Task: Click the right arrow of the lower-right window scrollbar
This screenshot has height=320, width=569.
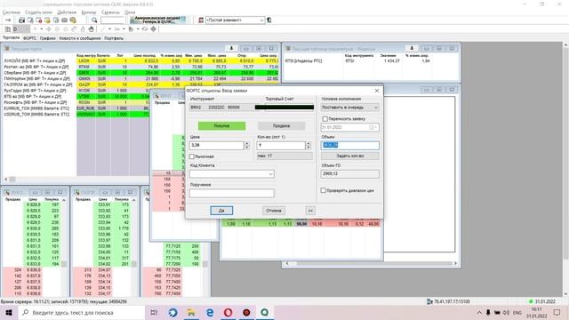Action: tap(456, 263)
